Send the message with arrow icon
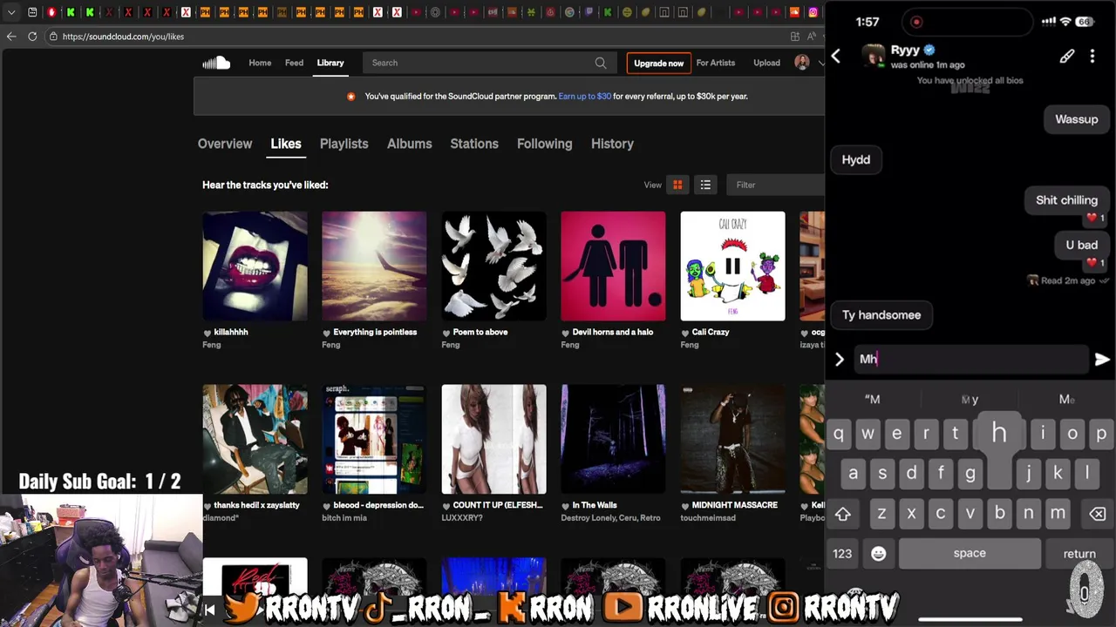The image size is (1116, 627). [x=1102, y=359]
